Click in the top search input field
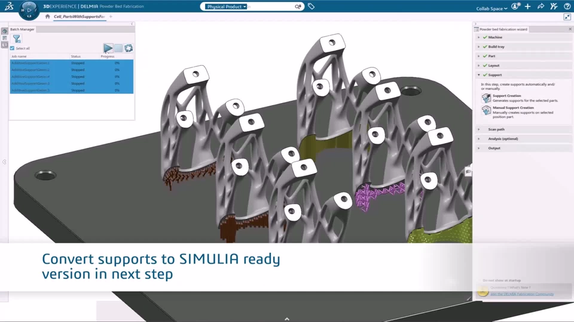The height and width of the screenshot is (322, 574). coord(271,7)
